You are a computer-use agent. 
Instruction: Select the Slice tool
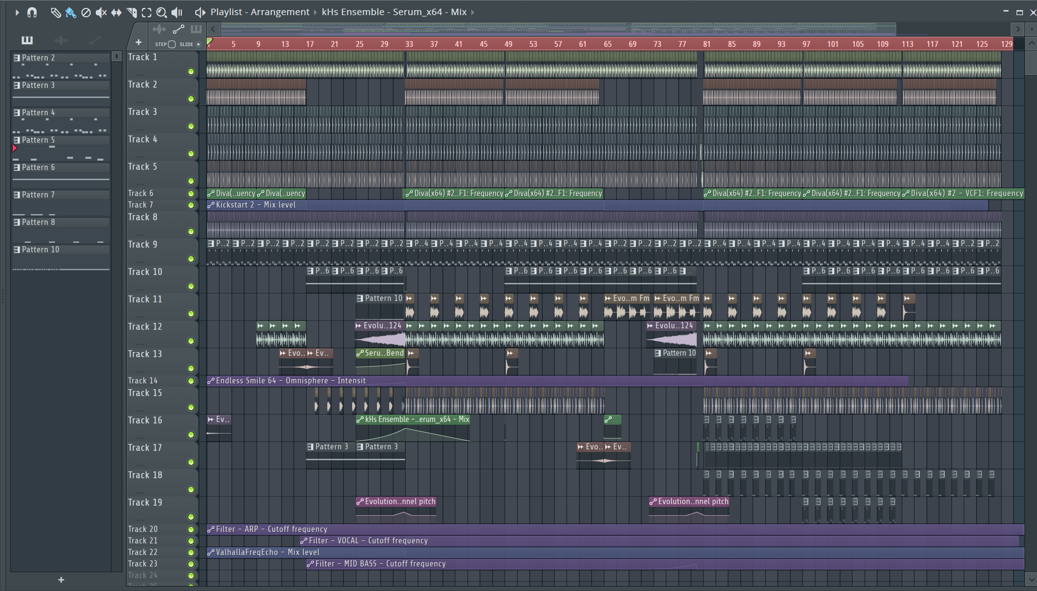coord(132,13)
